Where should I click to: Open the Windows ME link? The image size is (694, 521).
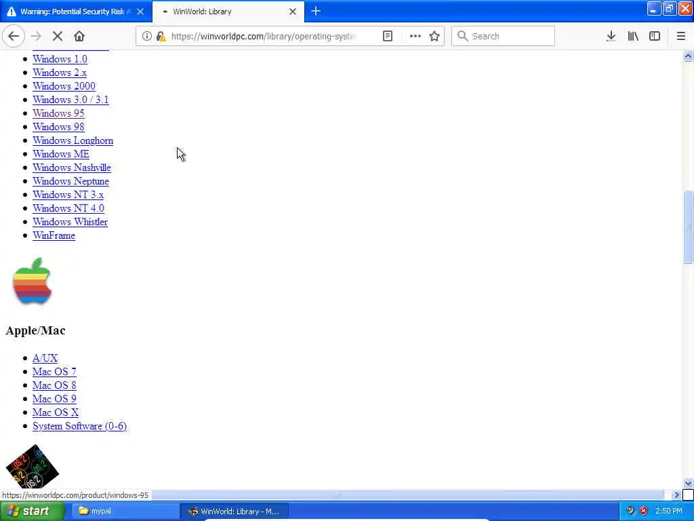(x=60, y=154)
